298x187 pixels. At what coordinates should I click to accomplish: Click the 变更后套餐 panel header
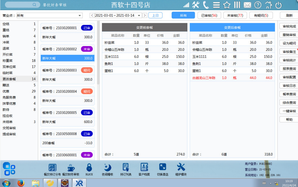tap(232, 28)
